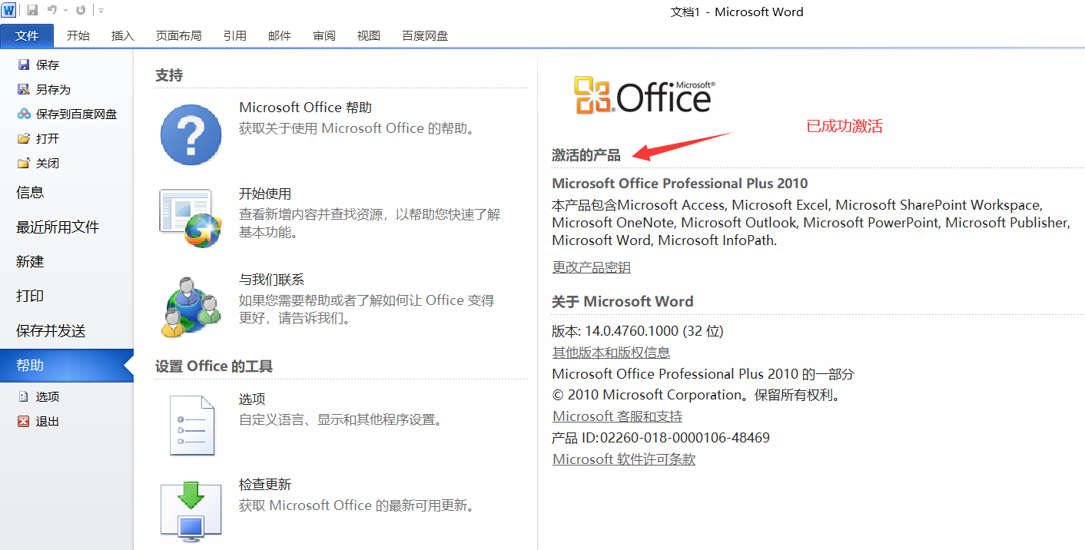Image resolution: width=1085 pixels, height=550 pixels.
Task: Select the 审阅 ribbon tab
Action: click(324, 35)
